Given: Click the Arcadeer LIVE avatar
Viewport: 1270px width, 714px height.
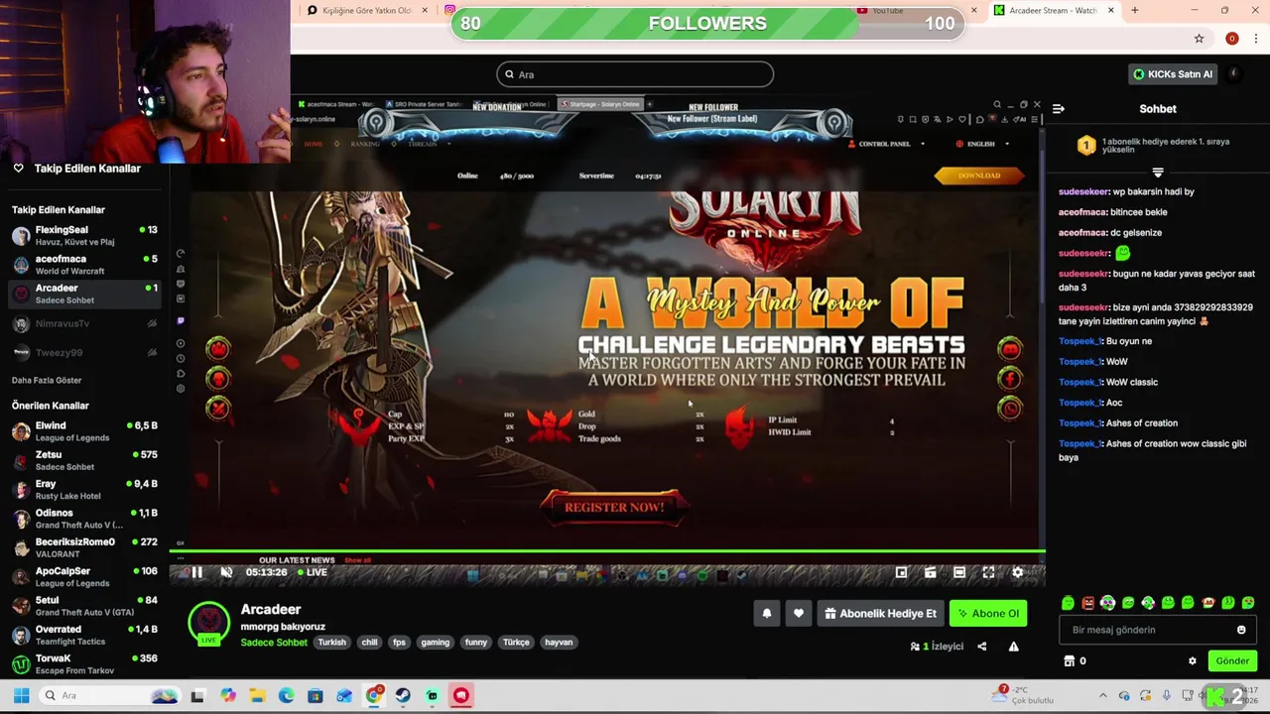Looking at the screenshot, I should [208, 623].
